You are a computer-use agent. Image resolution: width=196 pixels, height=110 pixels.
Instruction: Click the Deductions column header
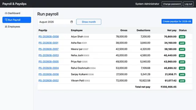tap(143, 30)
